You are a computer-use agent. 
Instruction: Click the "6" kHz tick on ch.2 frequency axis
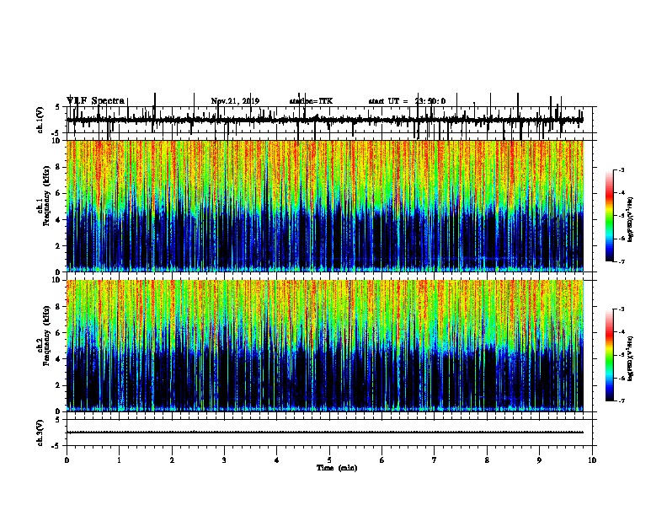tap(59, 333)
